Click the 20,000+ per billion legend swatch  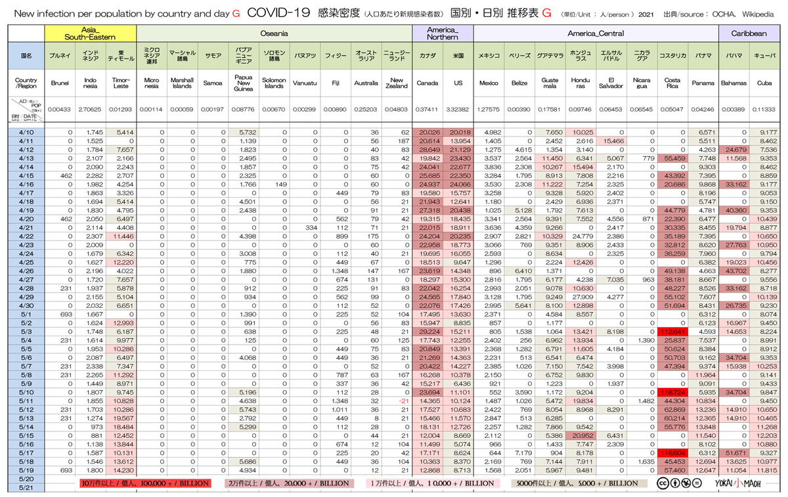click(x=288, y=483)
